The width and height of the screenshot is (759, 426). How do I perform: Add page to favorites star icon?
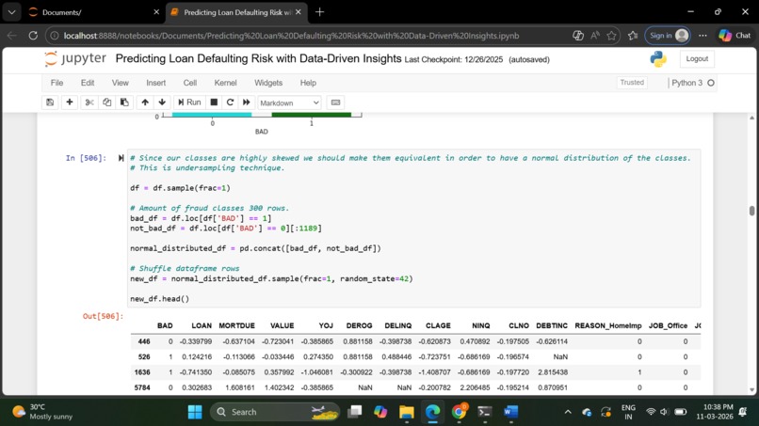[612, 36]
